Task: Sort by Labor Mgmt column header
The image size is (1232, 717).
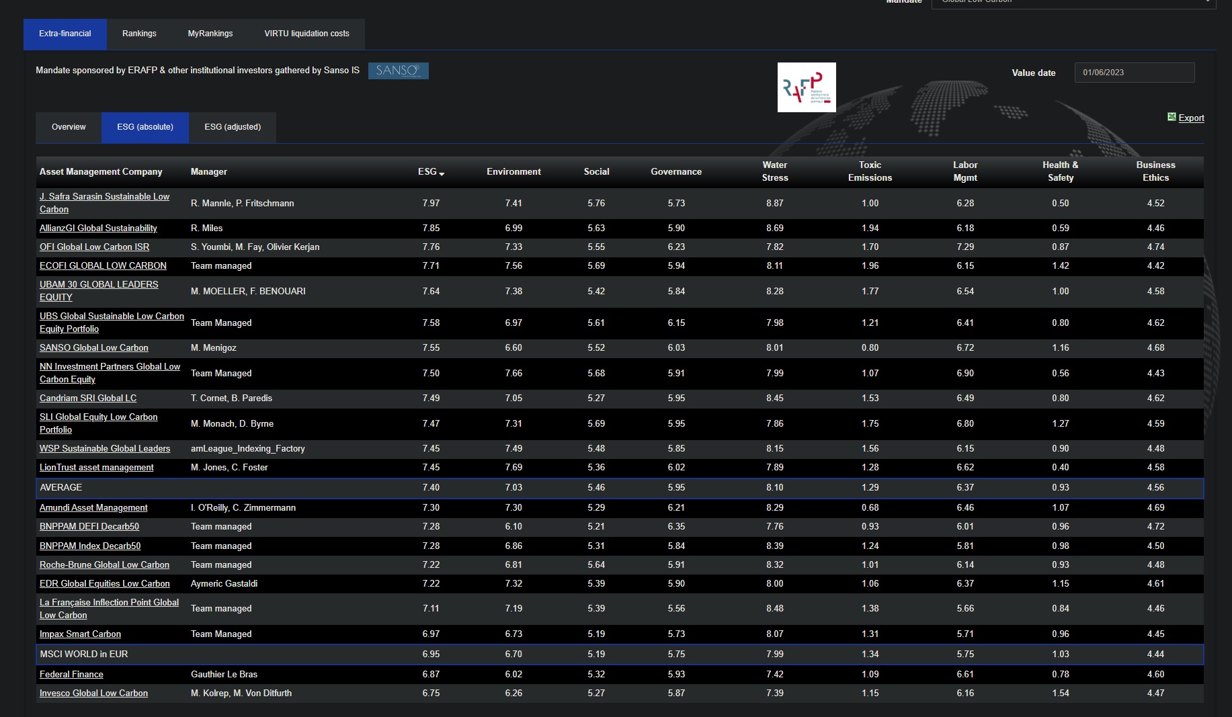Action: pos(965,171)
